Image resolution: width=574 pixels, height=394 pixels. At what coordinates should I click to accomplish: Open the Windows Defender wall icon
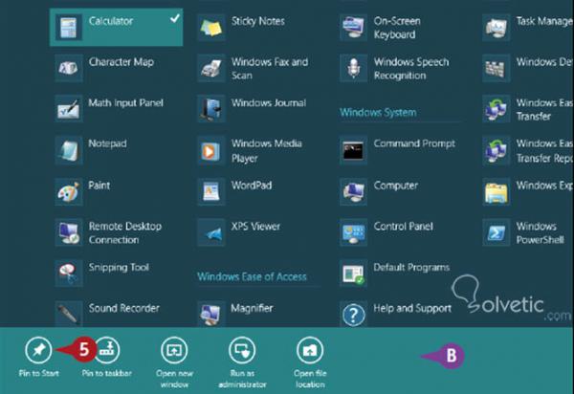(496, 68)
